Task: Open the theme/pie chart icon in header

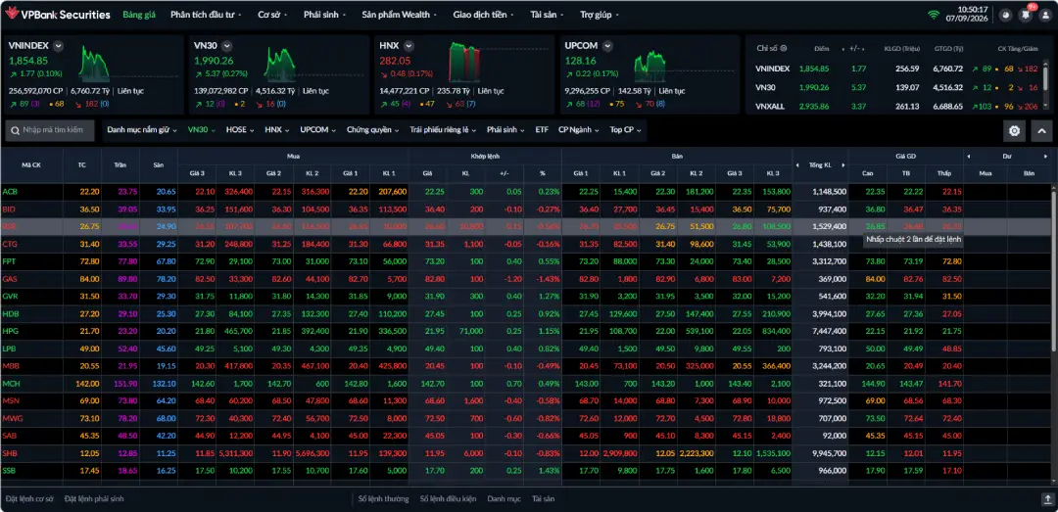Action: [1005, 15]
